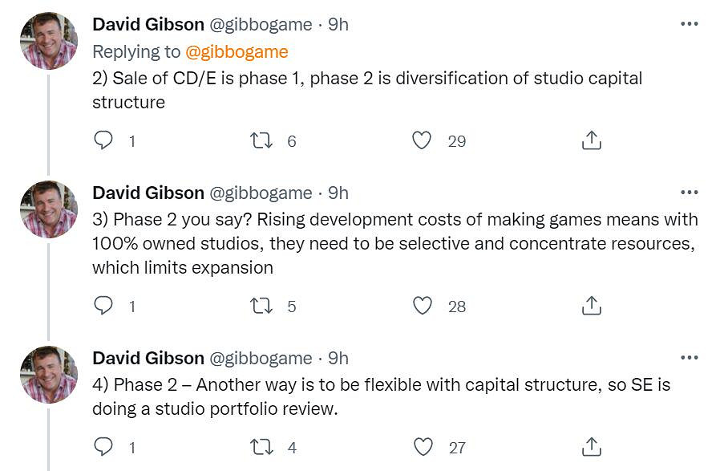This screenshot has width=720, height=471.
Task: Reply to the Sale of CD/E tweet
Action: pos(103,140)
